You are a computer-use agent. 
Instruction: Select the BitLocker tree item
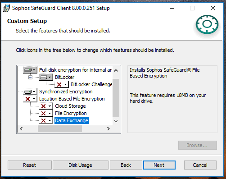point(64,77)
